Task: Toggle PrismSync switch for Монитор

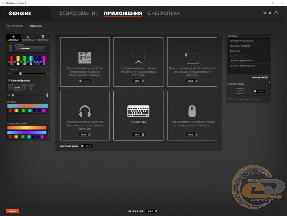Action: [x=139, y=81]
